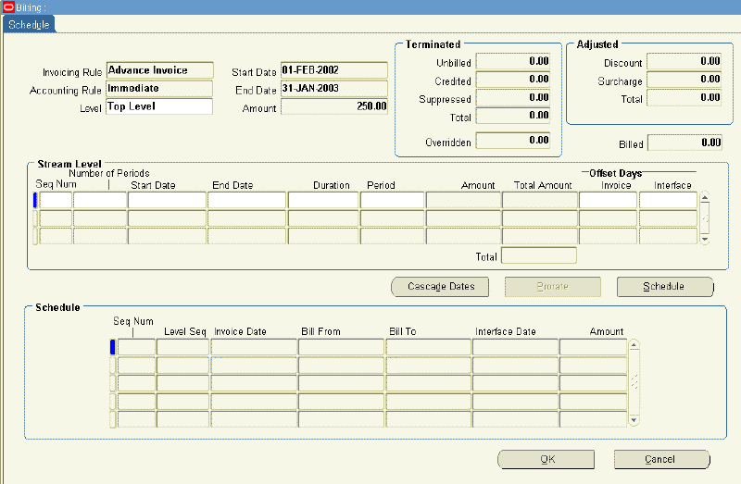Click Stream Level first row Amount field

click(x=463, y=200)
